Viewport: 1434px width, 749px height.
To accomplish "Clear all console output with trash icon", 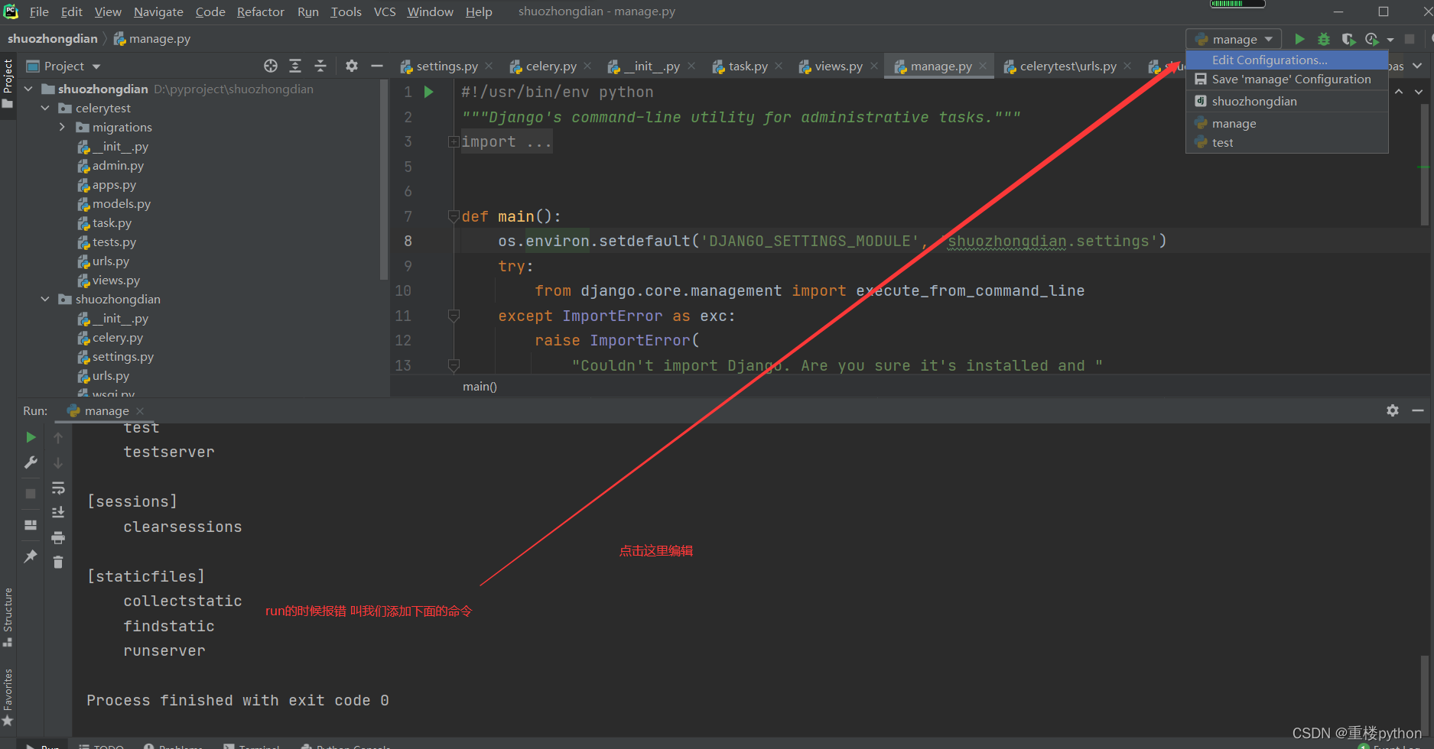I will click(x=58, y=563).
